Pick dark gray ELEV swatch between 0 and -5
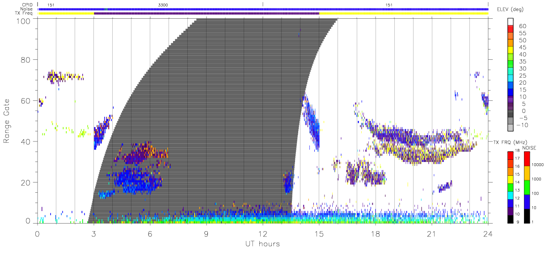This screenshot has height=253, width=549. 511,114
